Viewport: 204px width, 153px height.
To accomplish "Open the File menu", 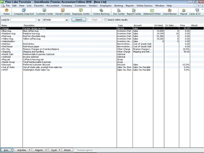I will click(8, 6).
